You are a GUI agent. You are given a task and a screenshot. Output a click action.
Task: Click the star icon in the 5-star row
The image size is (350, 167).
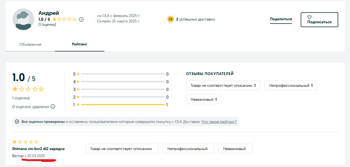pos(78,74)
